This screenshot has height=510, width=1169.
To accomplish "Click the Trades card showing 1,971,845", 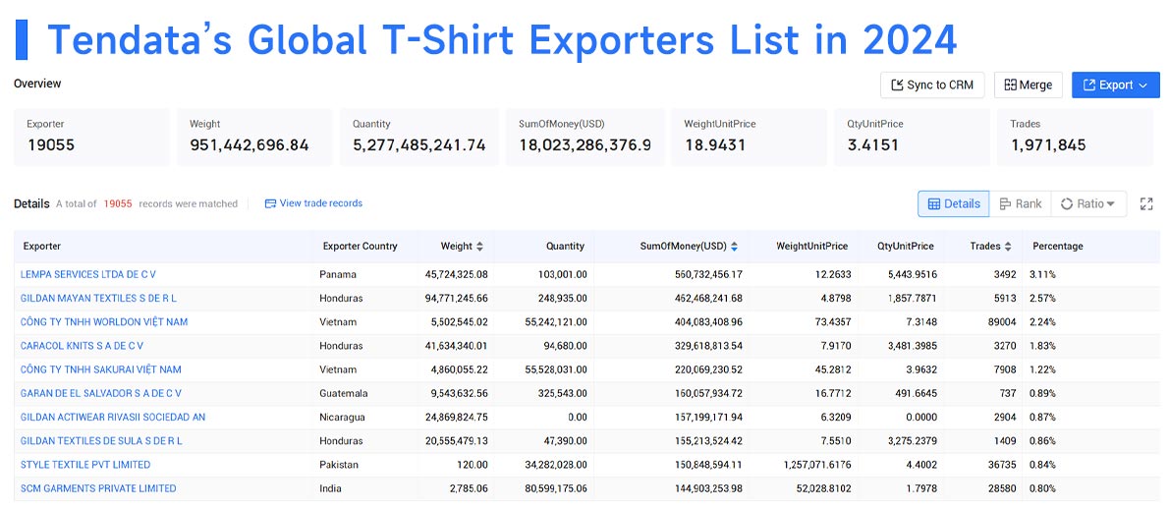I will 1075,138.
